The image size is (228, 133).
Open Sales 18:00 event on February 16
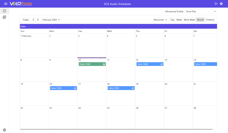point(61,88)
